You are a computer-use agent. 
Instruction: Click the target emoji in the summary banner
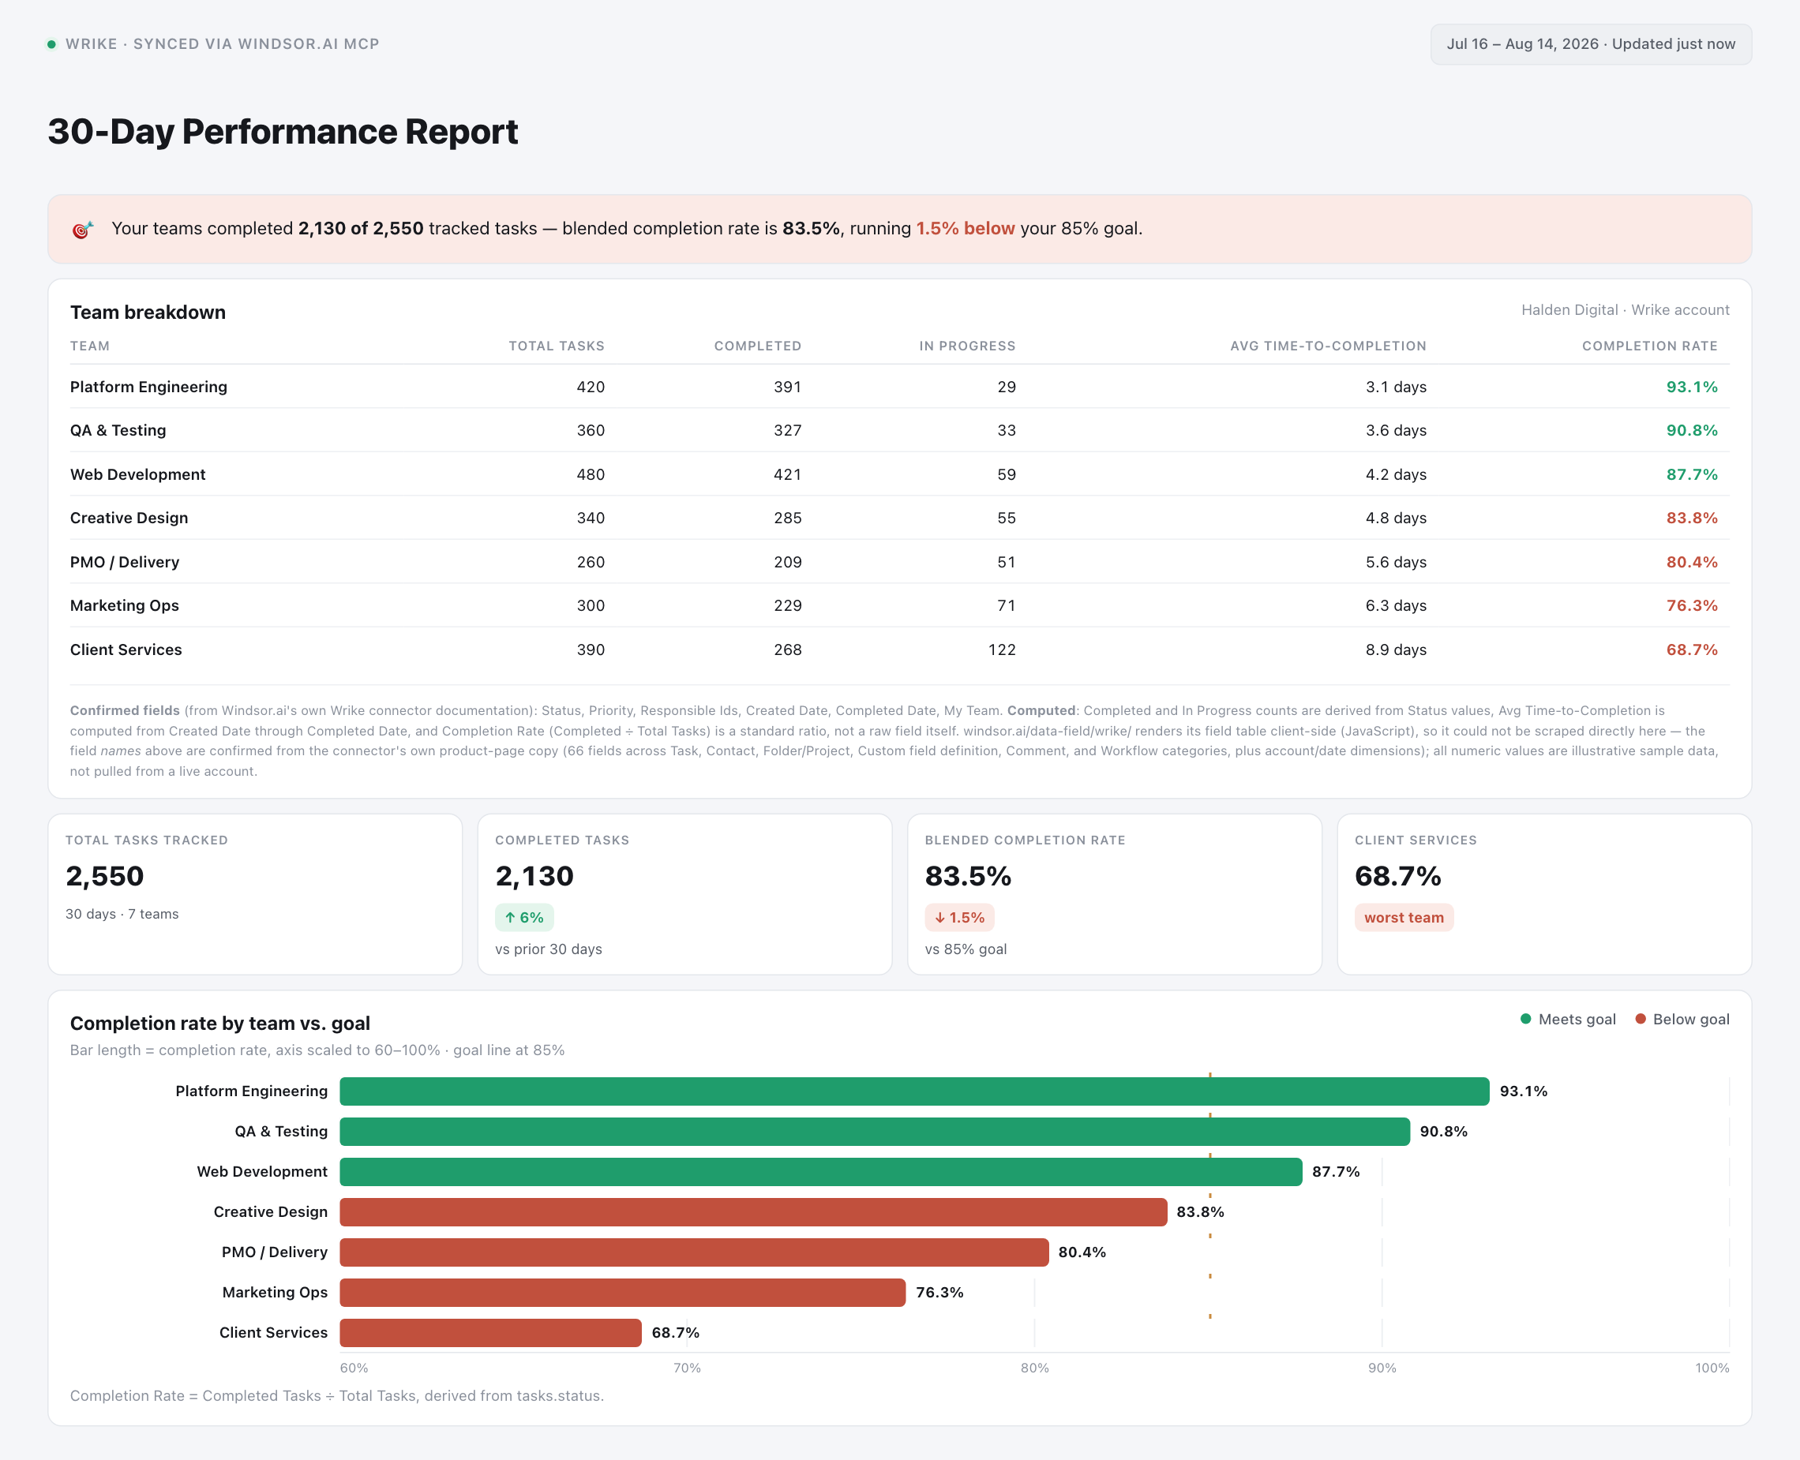(x=82, y=229)
